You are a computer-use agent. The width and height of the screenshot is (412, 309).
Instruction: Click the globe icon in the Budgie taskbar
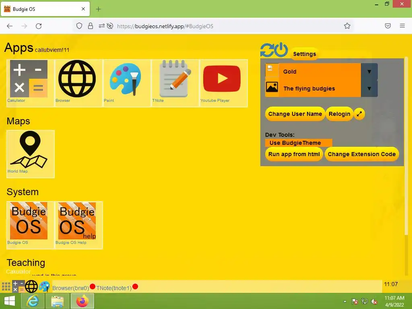[x=31, y=286]
